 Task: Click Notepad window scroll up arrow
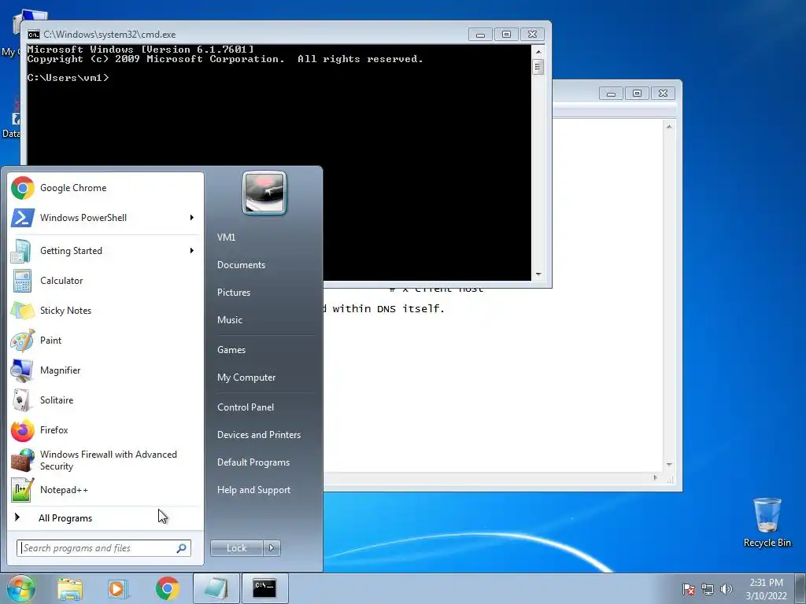coord(669,127)
